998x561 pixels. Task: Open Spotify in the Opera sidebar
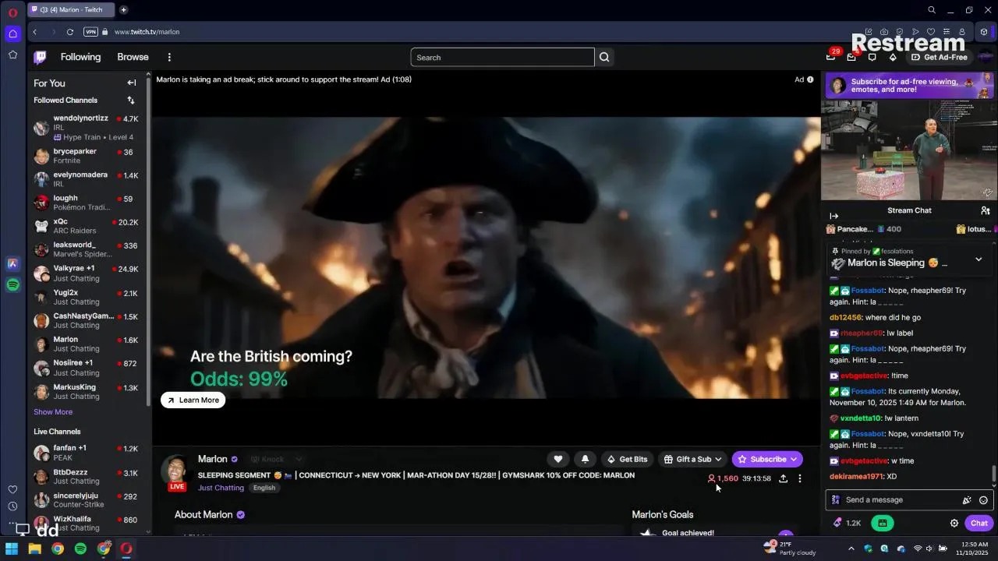(x=12, y=285)
